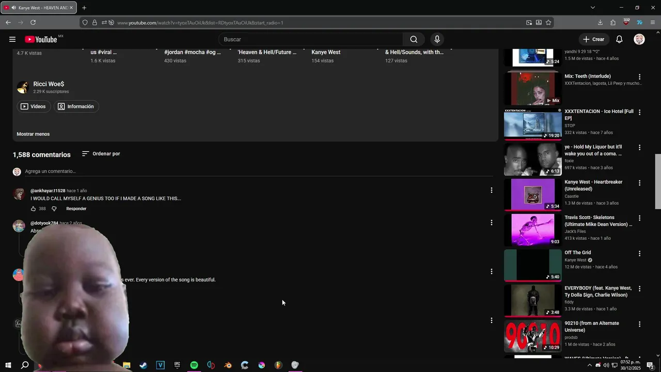Open more options for XXXTENTACION Ice Hotel
This screenshot has height=372, width=661.
click(x=639, y=112)
